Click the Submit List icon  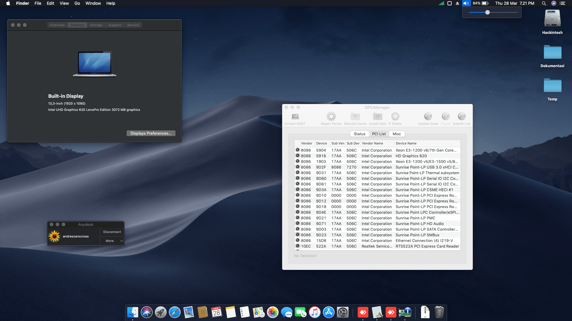point(461,116)
